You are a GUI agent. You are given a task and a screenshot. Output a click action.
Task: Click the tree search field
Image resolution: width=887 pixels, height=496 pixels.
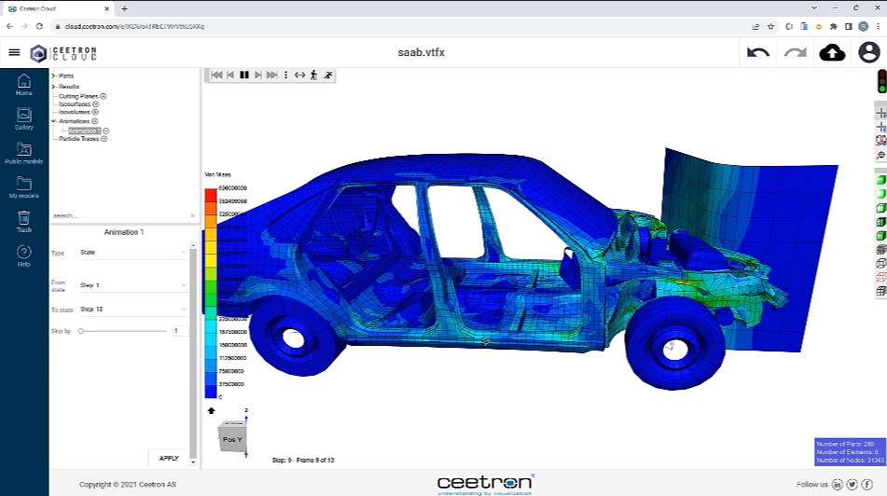point(120,215)
